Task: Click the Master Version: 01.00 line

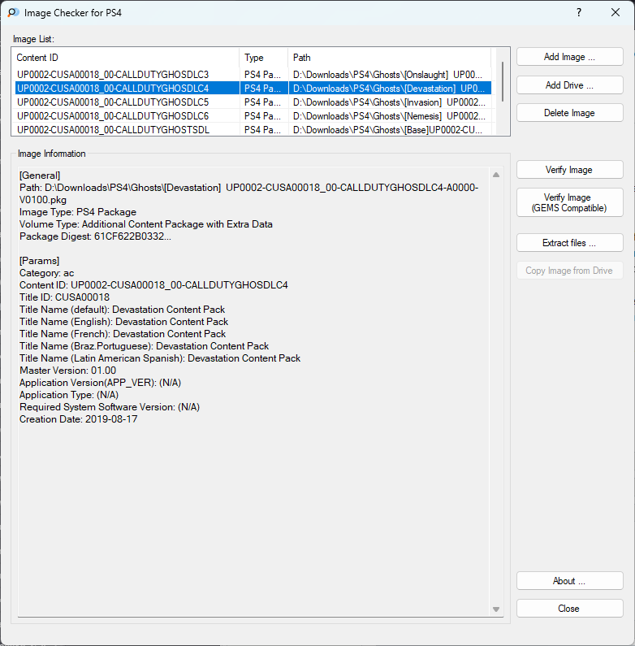Action: [x=67, y=371]
